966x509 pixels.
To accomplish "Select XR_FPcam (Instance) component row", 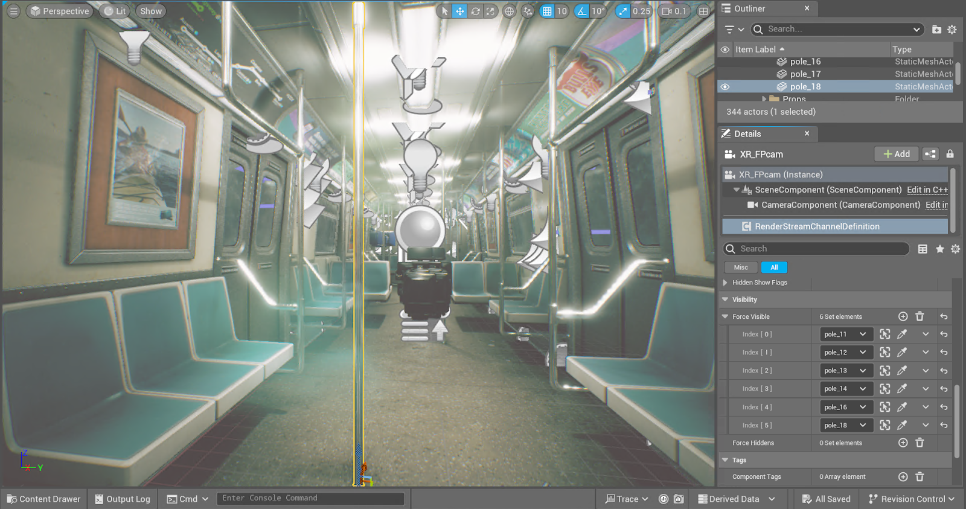I will coord(835,174).
